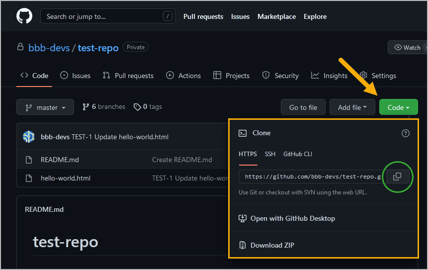Screen dimensions: 428x270
Task: Open the TEST-1 Update hello-world.html latest commit
Action: coord(120,137)
